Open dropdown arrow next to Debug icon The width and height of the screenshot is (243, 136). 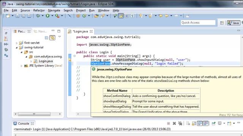click(x=43, y=16)
